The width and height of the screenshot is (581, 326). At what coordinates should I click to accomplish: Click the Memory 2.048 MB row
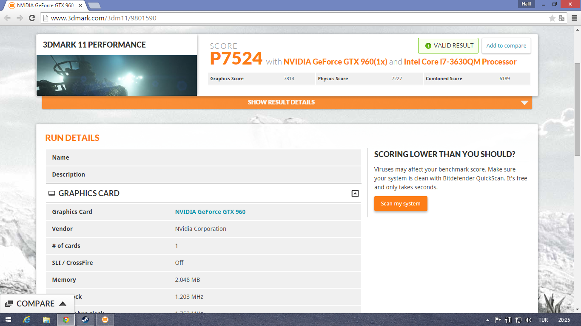click(x=203, y=280)
